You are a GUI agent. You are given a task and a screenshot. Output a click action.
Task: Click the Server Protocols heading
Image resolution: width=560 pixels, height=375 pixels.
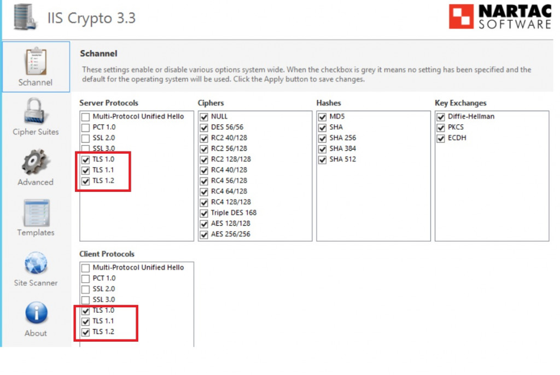coord(109,103)
